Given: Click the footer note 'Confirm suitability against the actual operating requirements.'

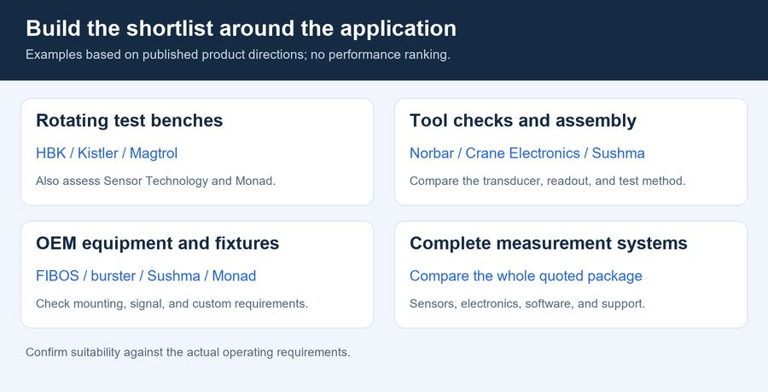Looking at the screenshot, I should [188, 352].
